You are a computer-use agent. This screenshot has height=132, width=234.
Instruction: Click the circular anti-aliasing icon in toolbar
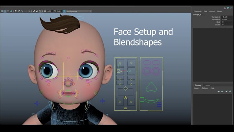(22, 11)
